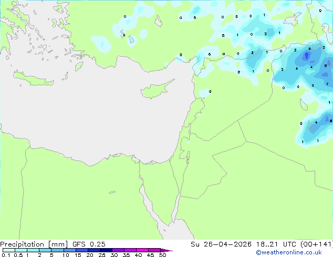Screen dimensions: 333x257
Task: Click the "50" legend label
Action: coord(162,255)
